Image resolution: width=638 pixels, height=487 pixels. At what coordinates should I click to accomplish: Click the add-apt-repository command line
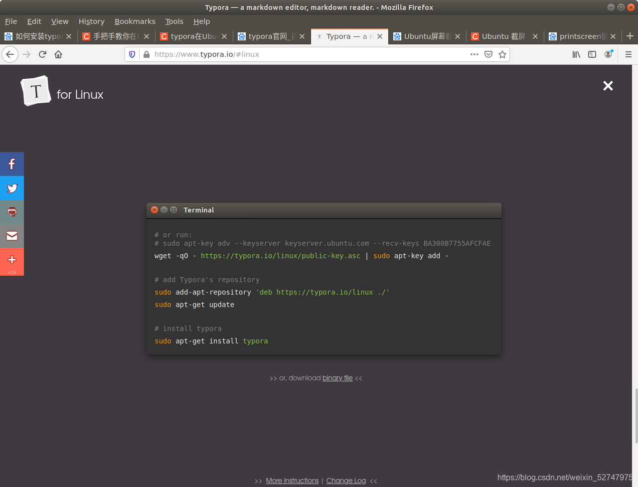pyautogui.click(x=272, y=292)
